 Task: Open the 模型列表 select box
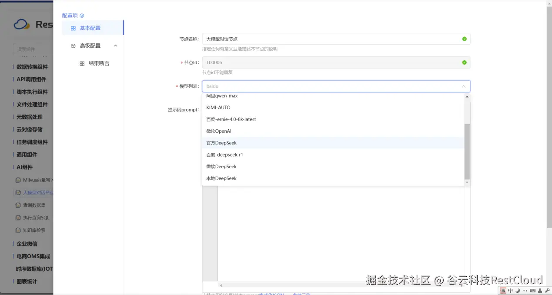[x=336, y=86]
